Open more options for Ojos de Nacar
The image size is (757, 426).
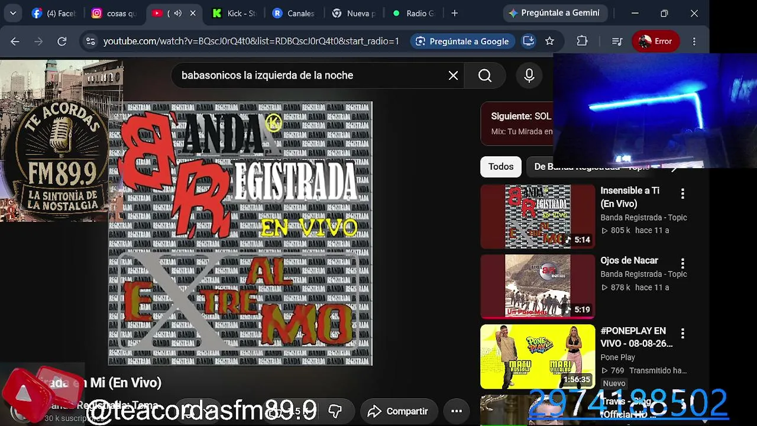click(682, 263)
